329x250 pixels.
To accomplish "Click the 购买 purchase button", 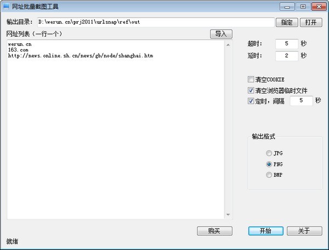I will 214,231.
